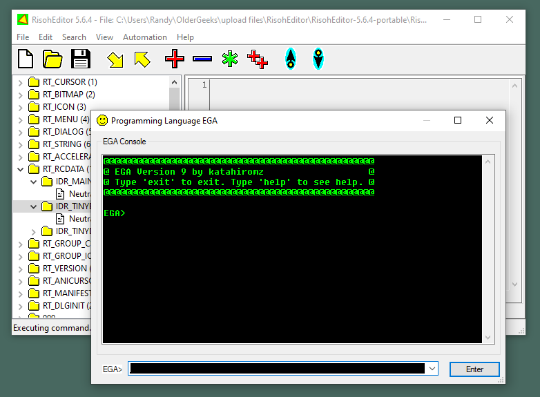Open the Search menu
The height and width of the screenshot is (397, 540).
tap(74, 37)
